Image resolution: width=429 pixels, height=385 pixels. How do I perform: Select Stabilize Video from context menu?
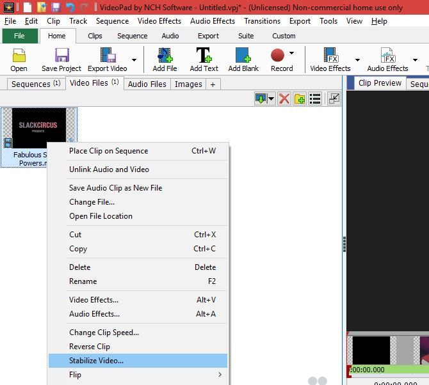(x=96, y=361)
